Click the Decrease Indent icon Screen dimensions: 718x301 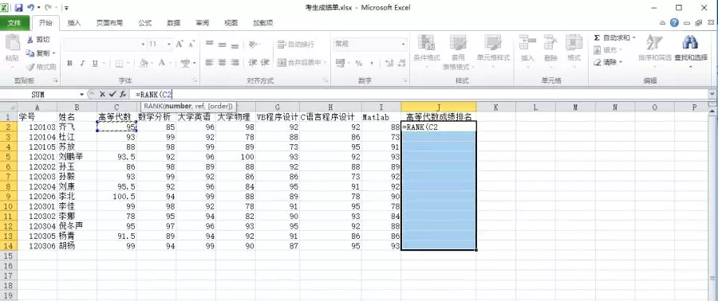252,62
